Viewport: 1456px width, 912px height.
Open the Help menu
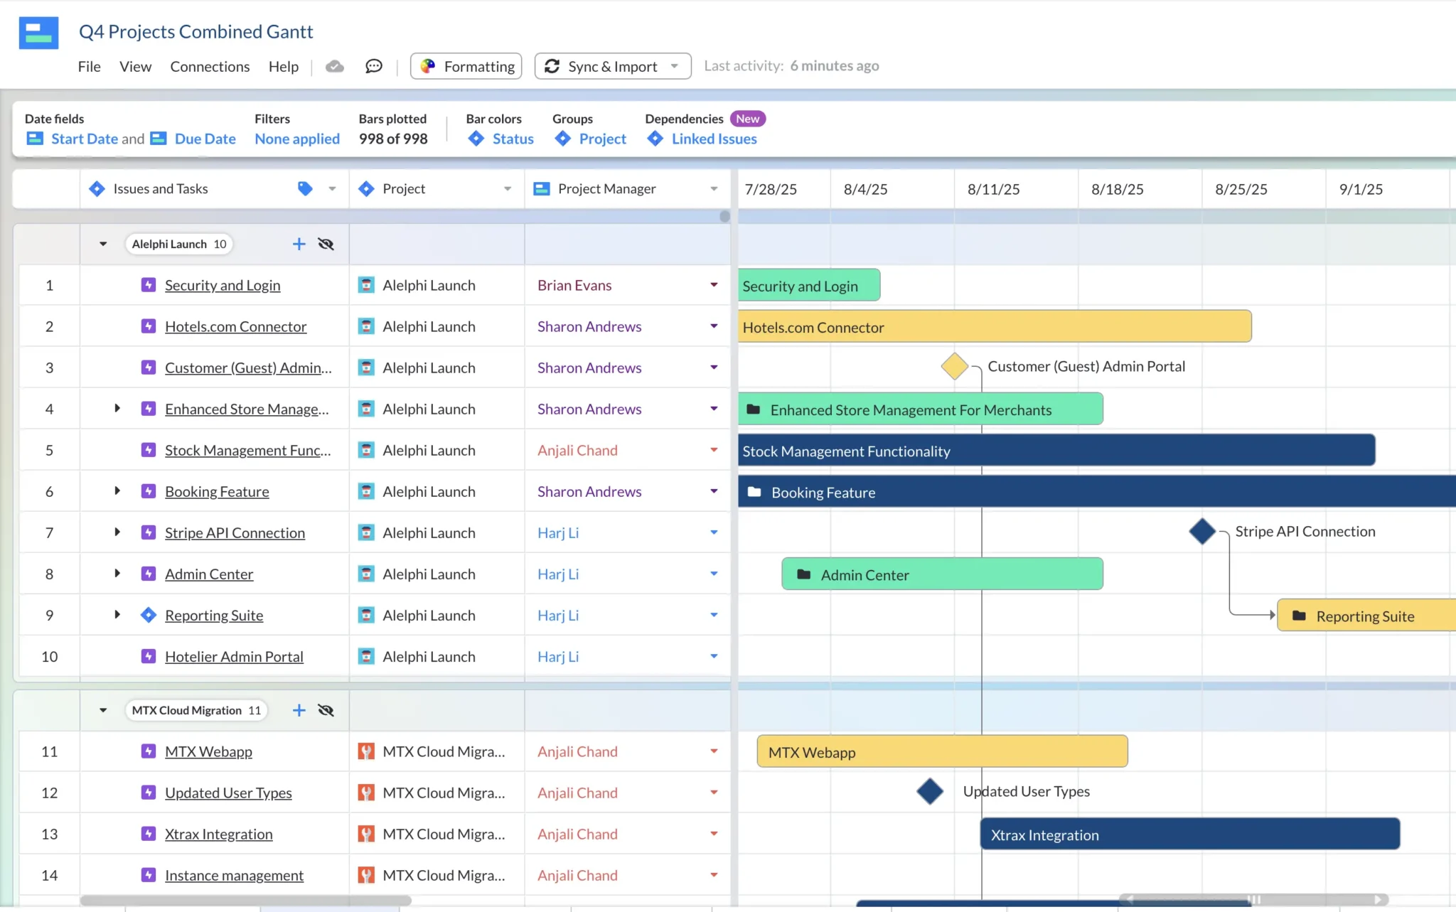tap(283, 66)
